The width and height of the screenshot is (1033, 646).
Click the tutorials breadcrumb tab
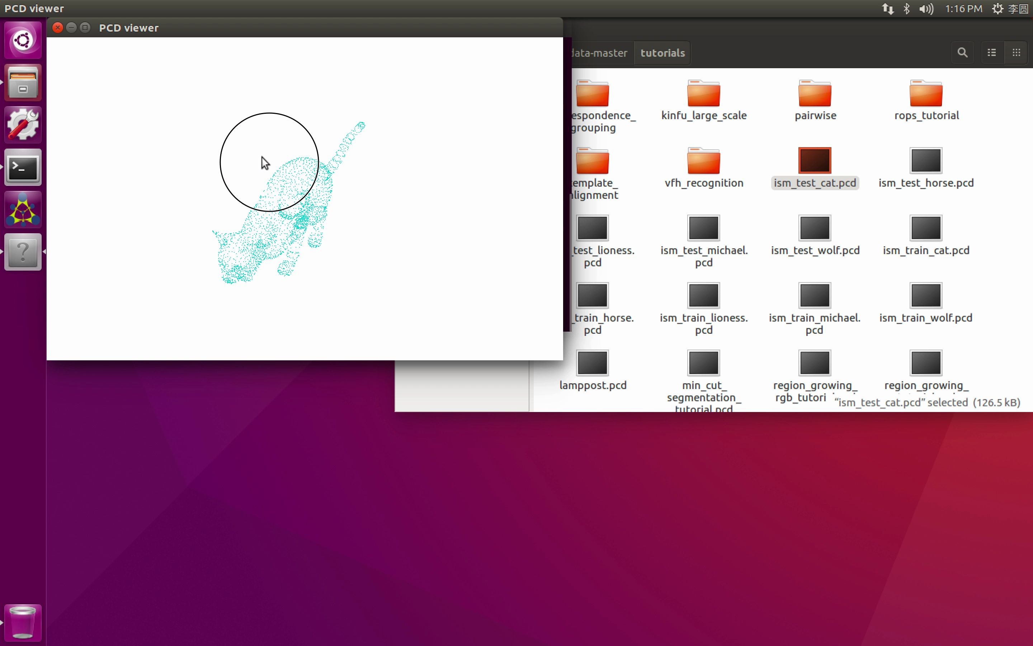(x=662, y=53)
